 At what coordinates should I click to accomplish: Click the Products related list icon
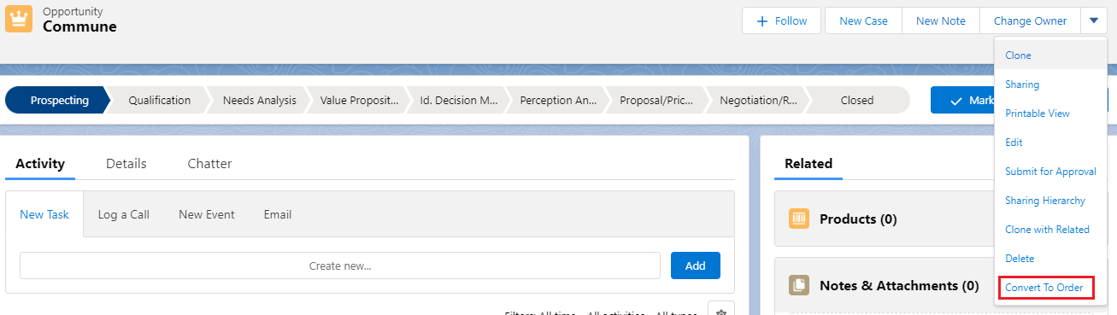799,219
